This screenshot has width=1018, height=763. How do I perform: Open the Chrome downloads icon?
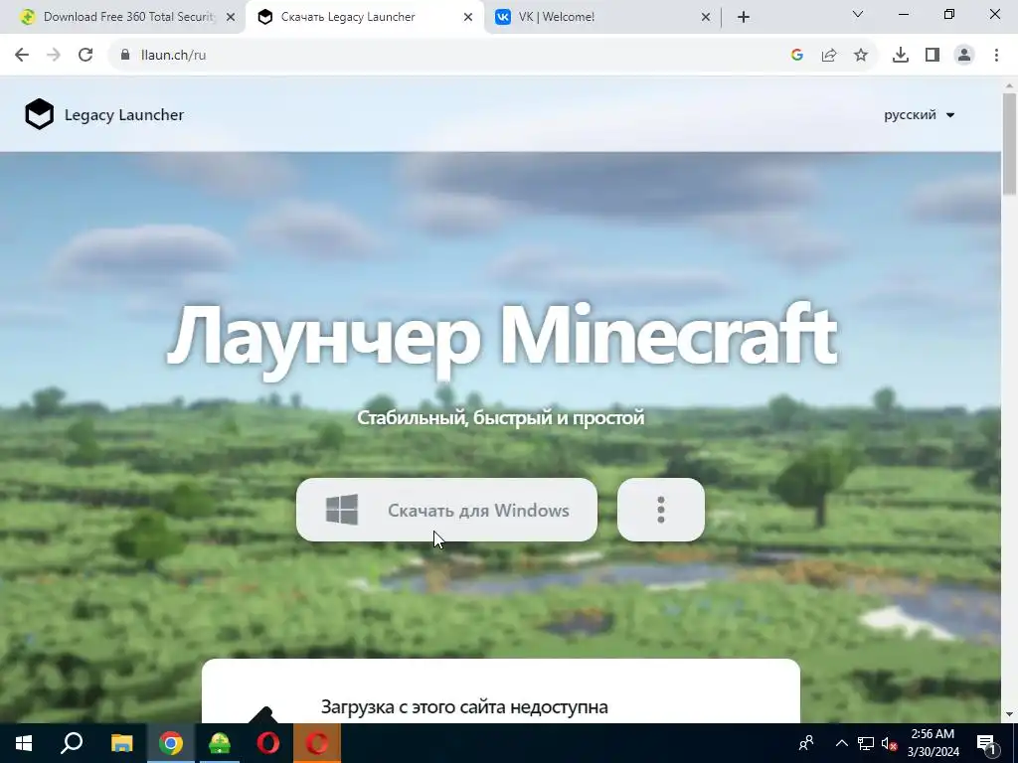[901, 56]
